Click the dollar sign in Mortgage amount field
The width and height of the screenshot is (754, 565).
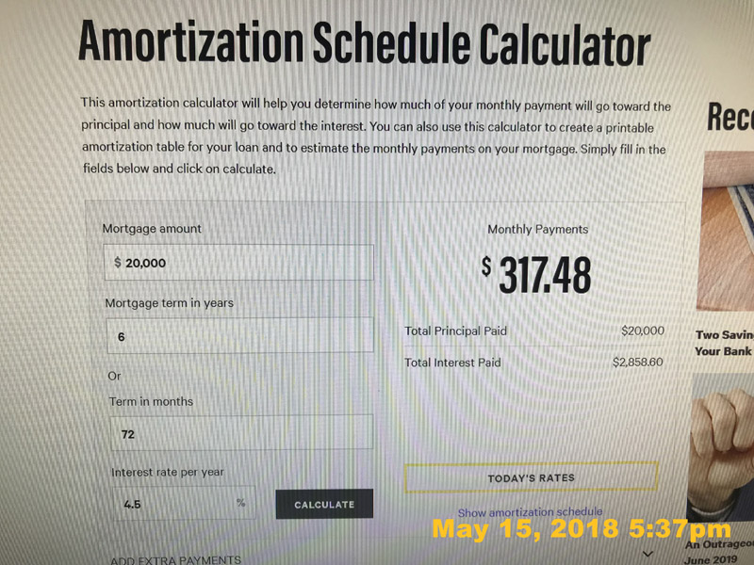118,263
